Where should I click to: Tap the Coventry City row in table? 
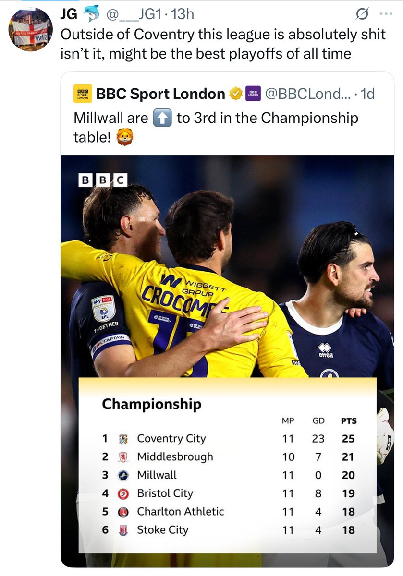[x=228, y=438]
